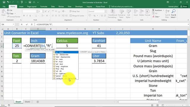This screenshot has height=107, width=190.
Task: Increase font size
Action: click(x=46, y=11)
